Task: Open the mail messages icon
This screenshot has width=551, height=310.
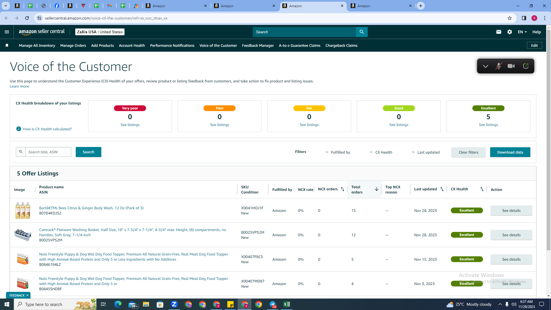Action: tap(498, 32)
